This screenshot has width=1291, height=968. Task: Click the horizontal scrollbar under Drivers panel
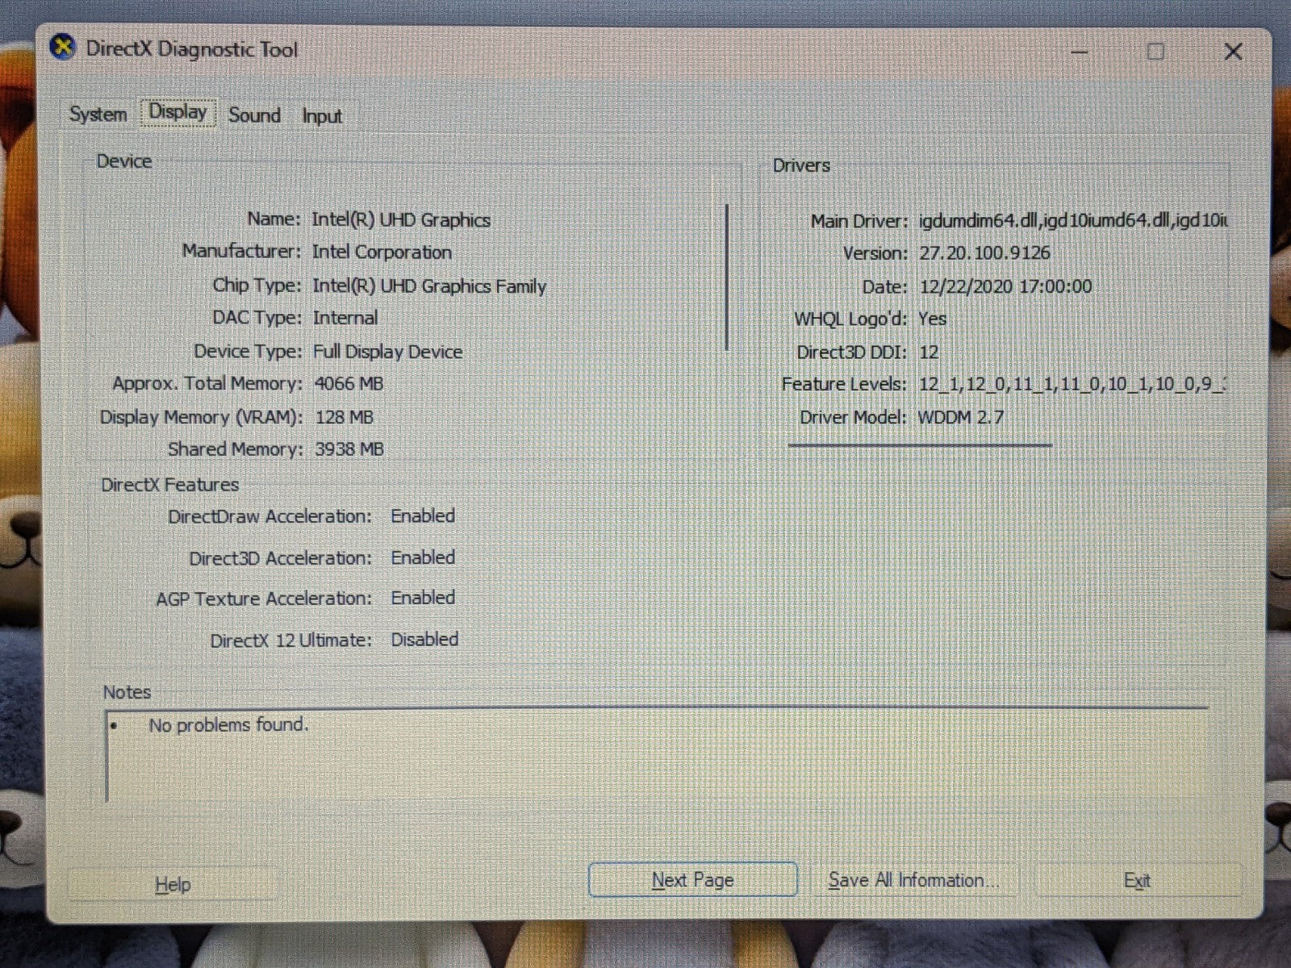tap(919, 444)
